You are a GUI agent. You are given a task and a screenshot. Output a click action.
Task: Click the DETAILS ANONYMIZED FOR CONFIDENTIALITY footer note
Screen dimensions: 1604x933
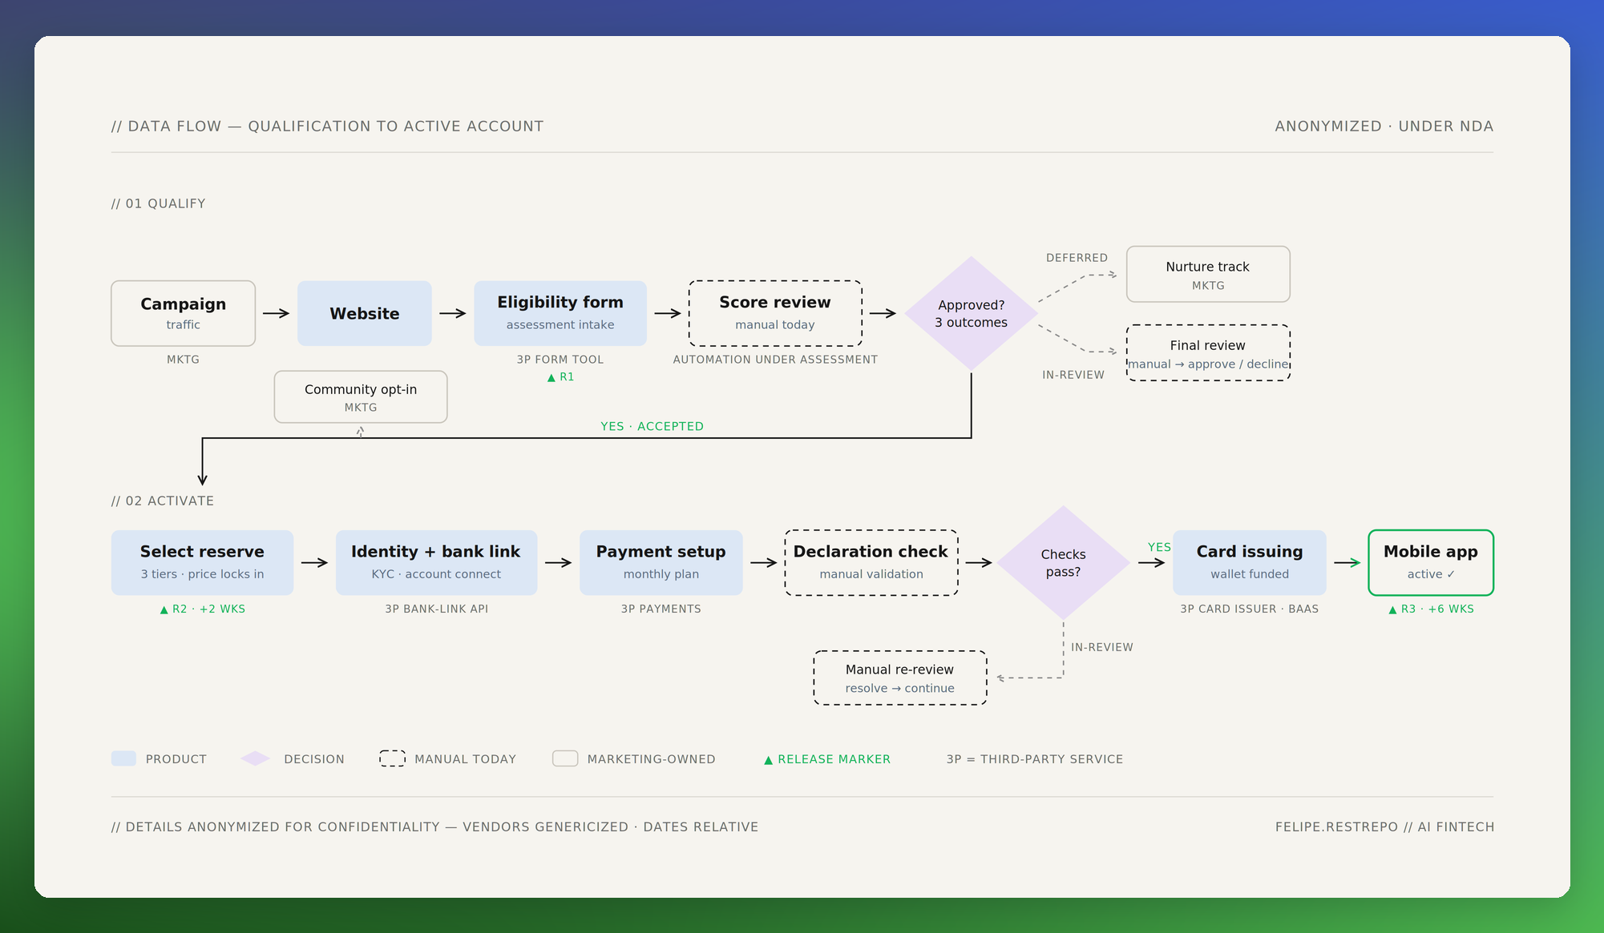click(435, 826)
